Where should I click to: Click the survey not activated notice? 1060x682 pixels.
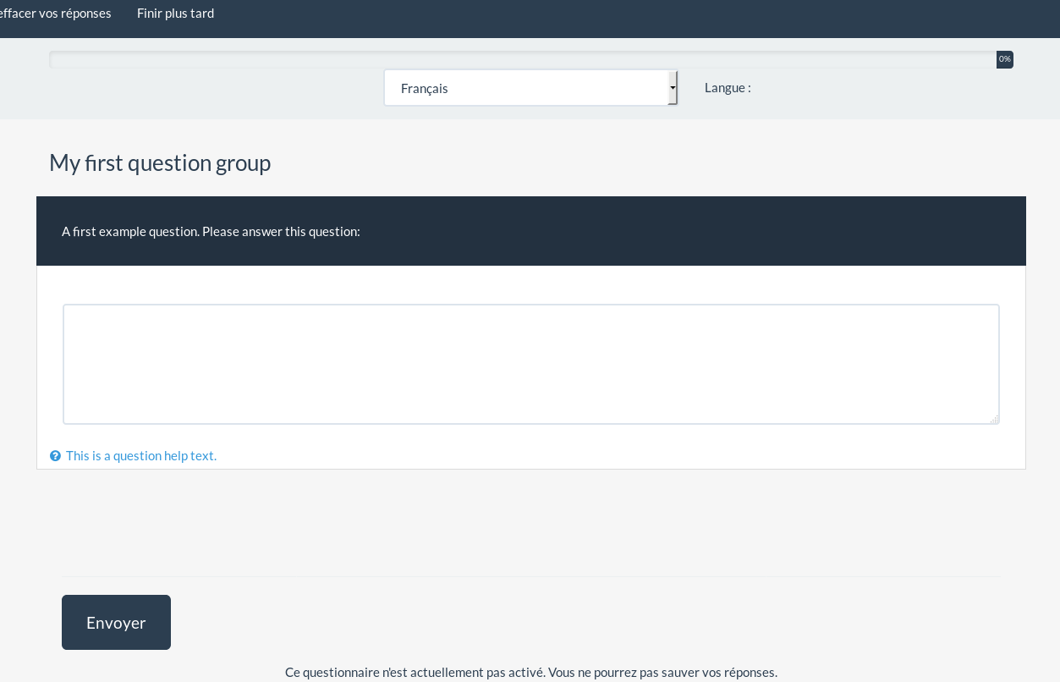tap(530, 673)
